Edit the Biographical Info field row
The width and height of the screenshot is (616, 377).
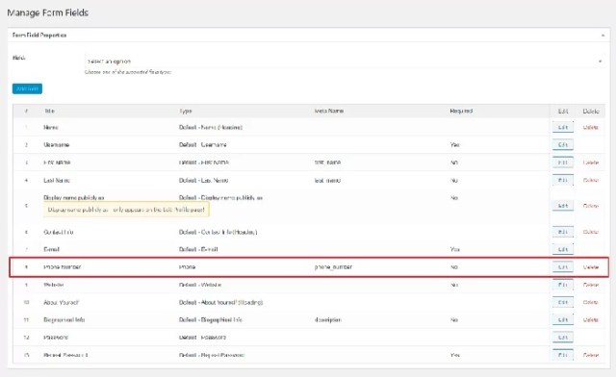(x=562, y=319)
